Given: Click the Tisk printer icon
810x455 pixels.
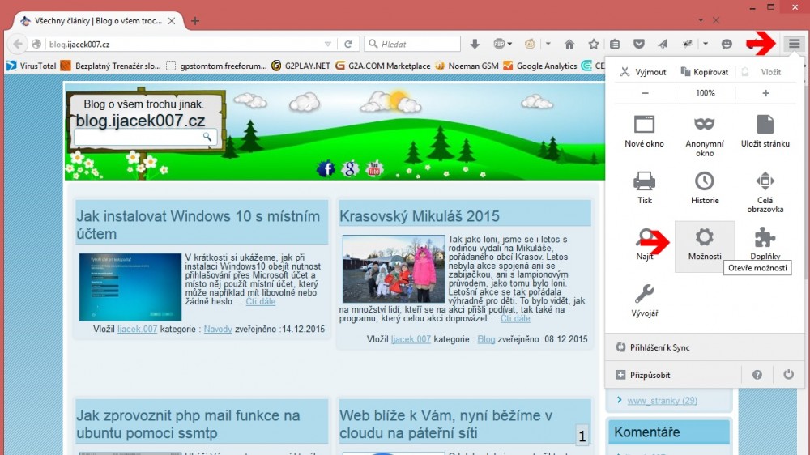Looking at the screenshot, I should (644, 181).
